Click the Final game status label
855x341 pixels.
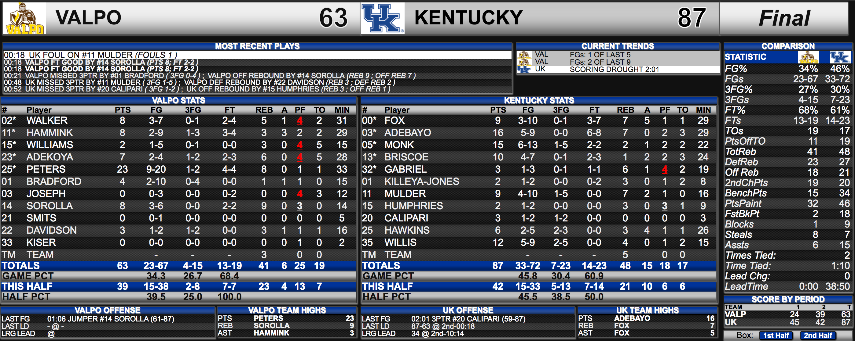point(784,18)
